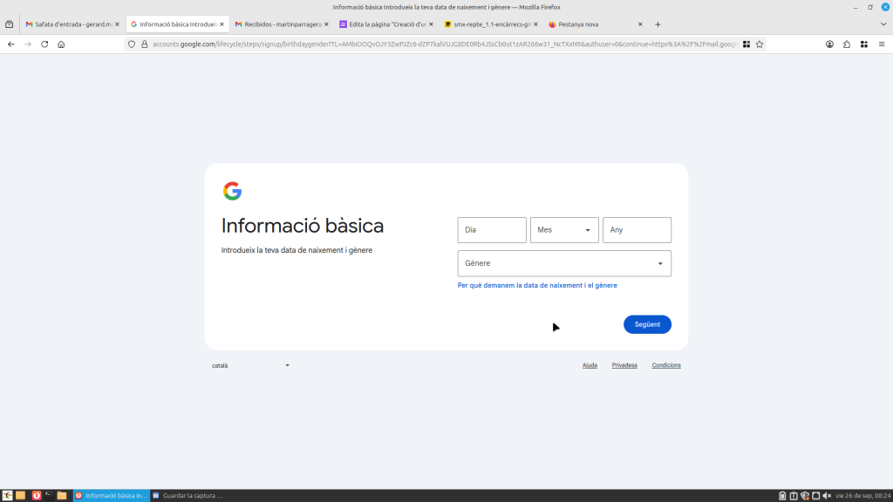Open the Firefox hamburger application menu
This screenshot has height=502, width=893.
[881, 44]
